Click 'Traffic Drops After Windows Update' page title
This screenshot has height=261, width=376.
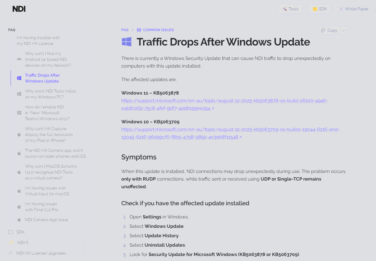point(223,42)
